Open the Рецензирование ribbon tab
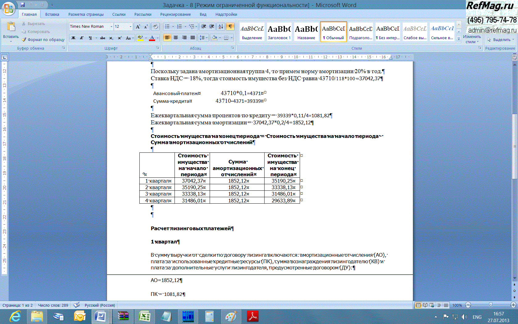Viewport: 518px width, 324px height. tap(175, 14)
